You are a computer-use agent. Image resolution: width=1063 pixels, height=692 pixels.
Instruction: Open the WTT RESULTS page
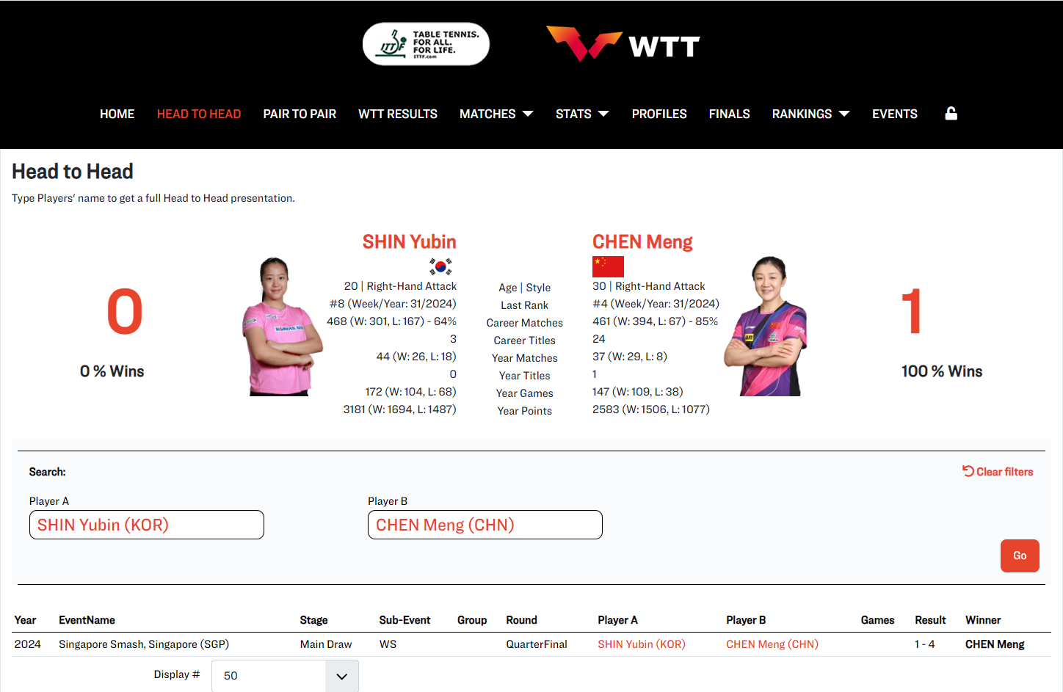coord(398,114)
